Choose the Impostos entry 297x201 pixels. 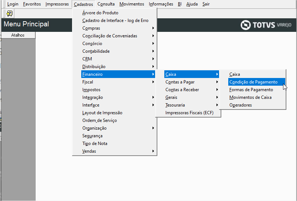118,90
